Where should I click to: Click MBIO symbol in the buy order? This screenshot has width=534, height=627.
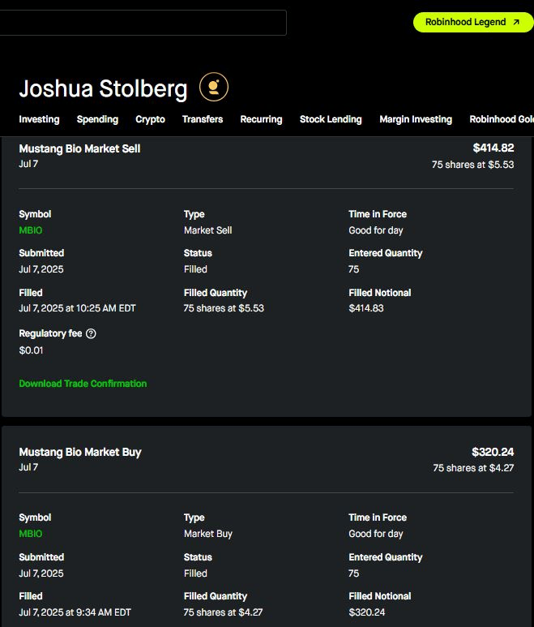point(30,534)
